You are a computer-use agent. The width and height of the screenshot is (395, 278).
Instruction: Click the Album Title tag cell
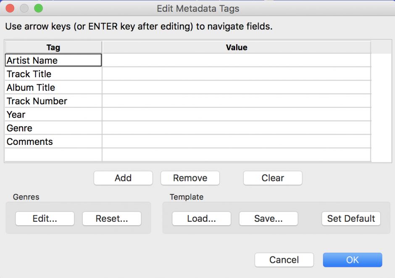53,87
